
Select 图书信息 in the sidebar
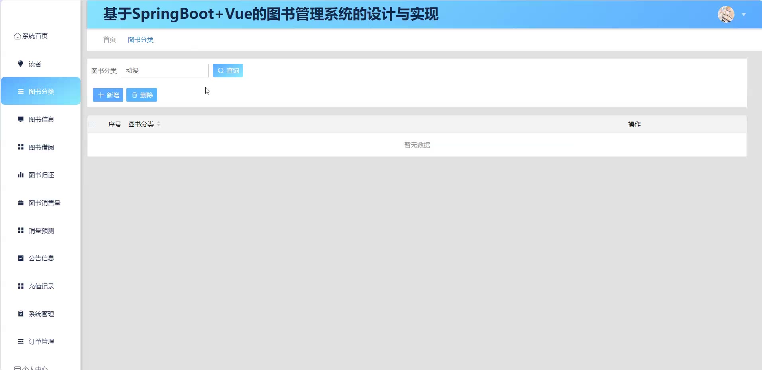pos(41,119)
